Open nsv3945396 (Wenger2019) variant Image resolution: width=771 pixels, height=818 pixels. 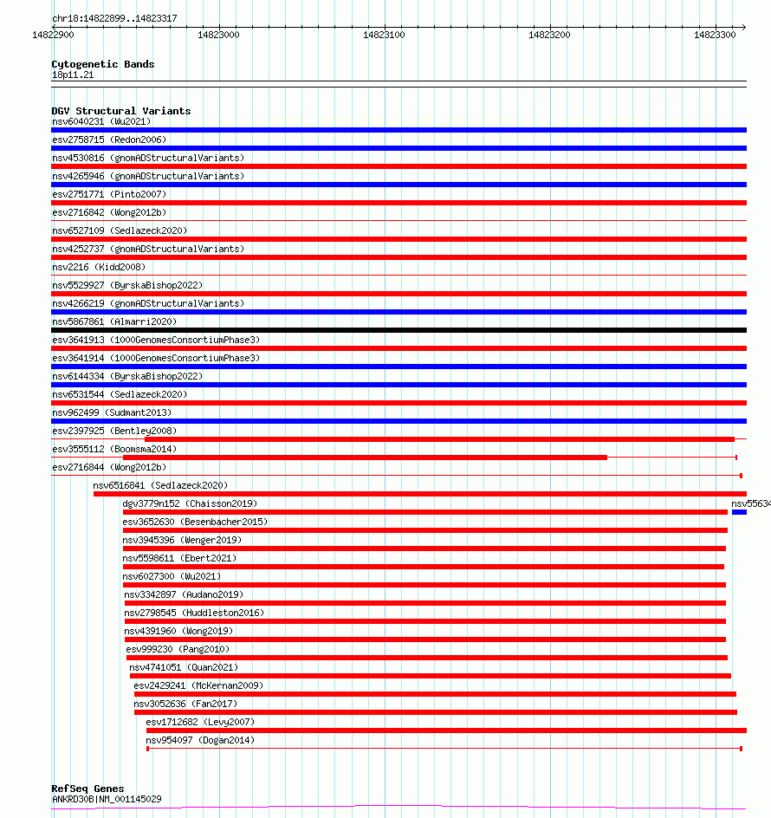pos(182,541)
